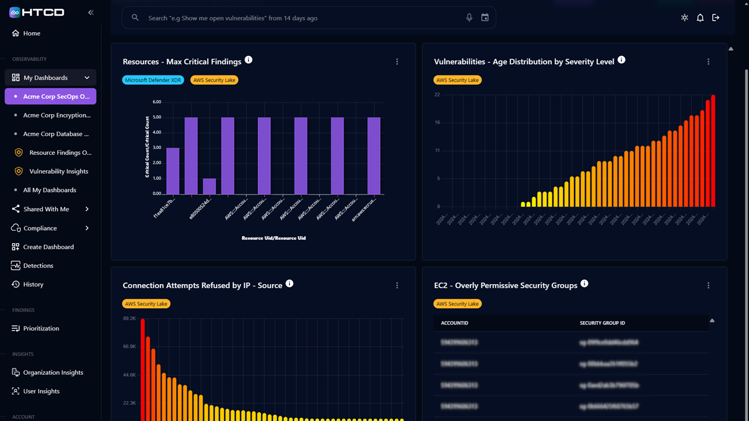Click the first purple bar in Resources chart
The height and width of the screenshot is (421, 749).
click(173, 171)
